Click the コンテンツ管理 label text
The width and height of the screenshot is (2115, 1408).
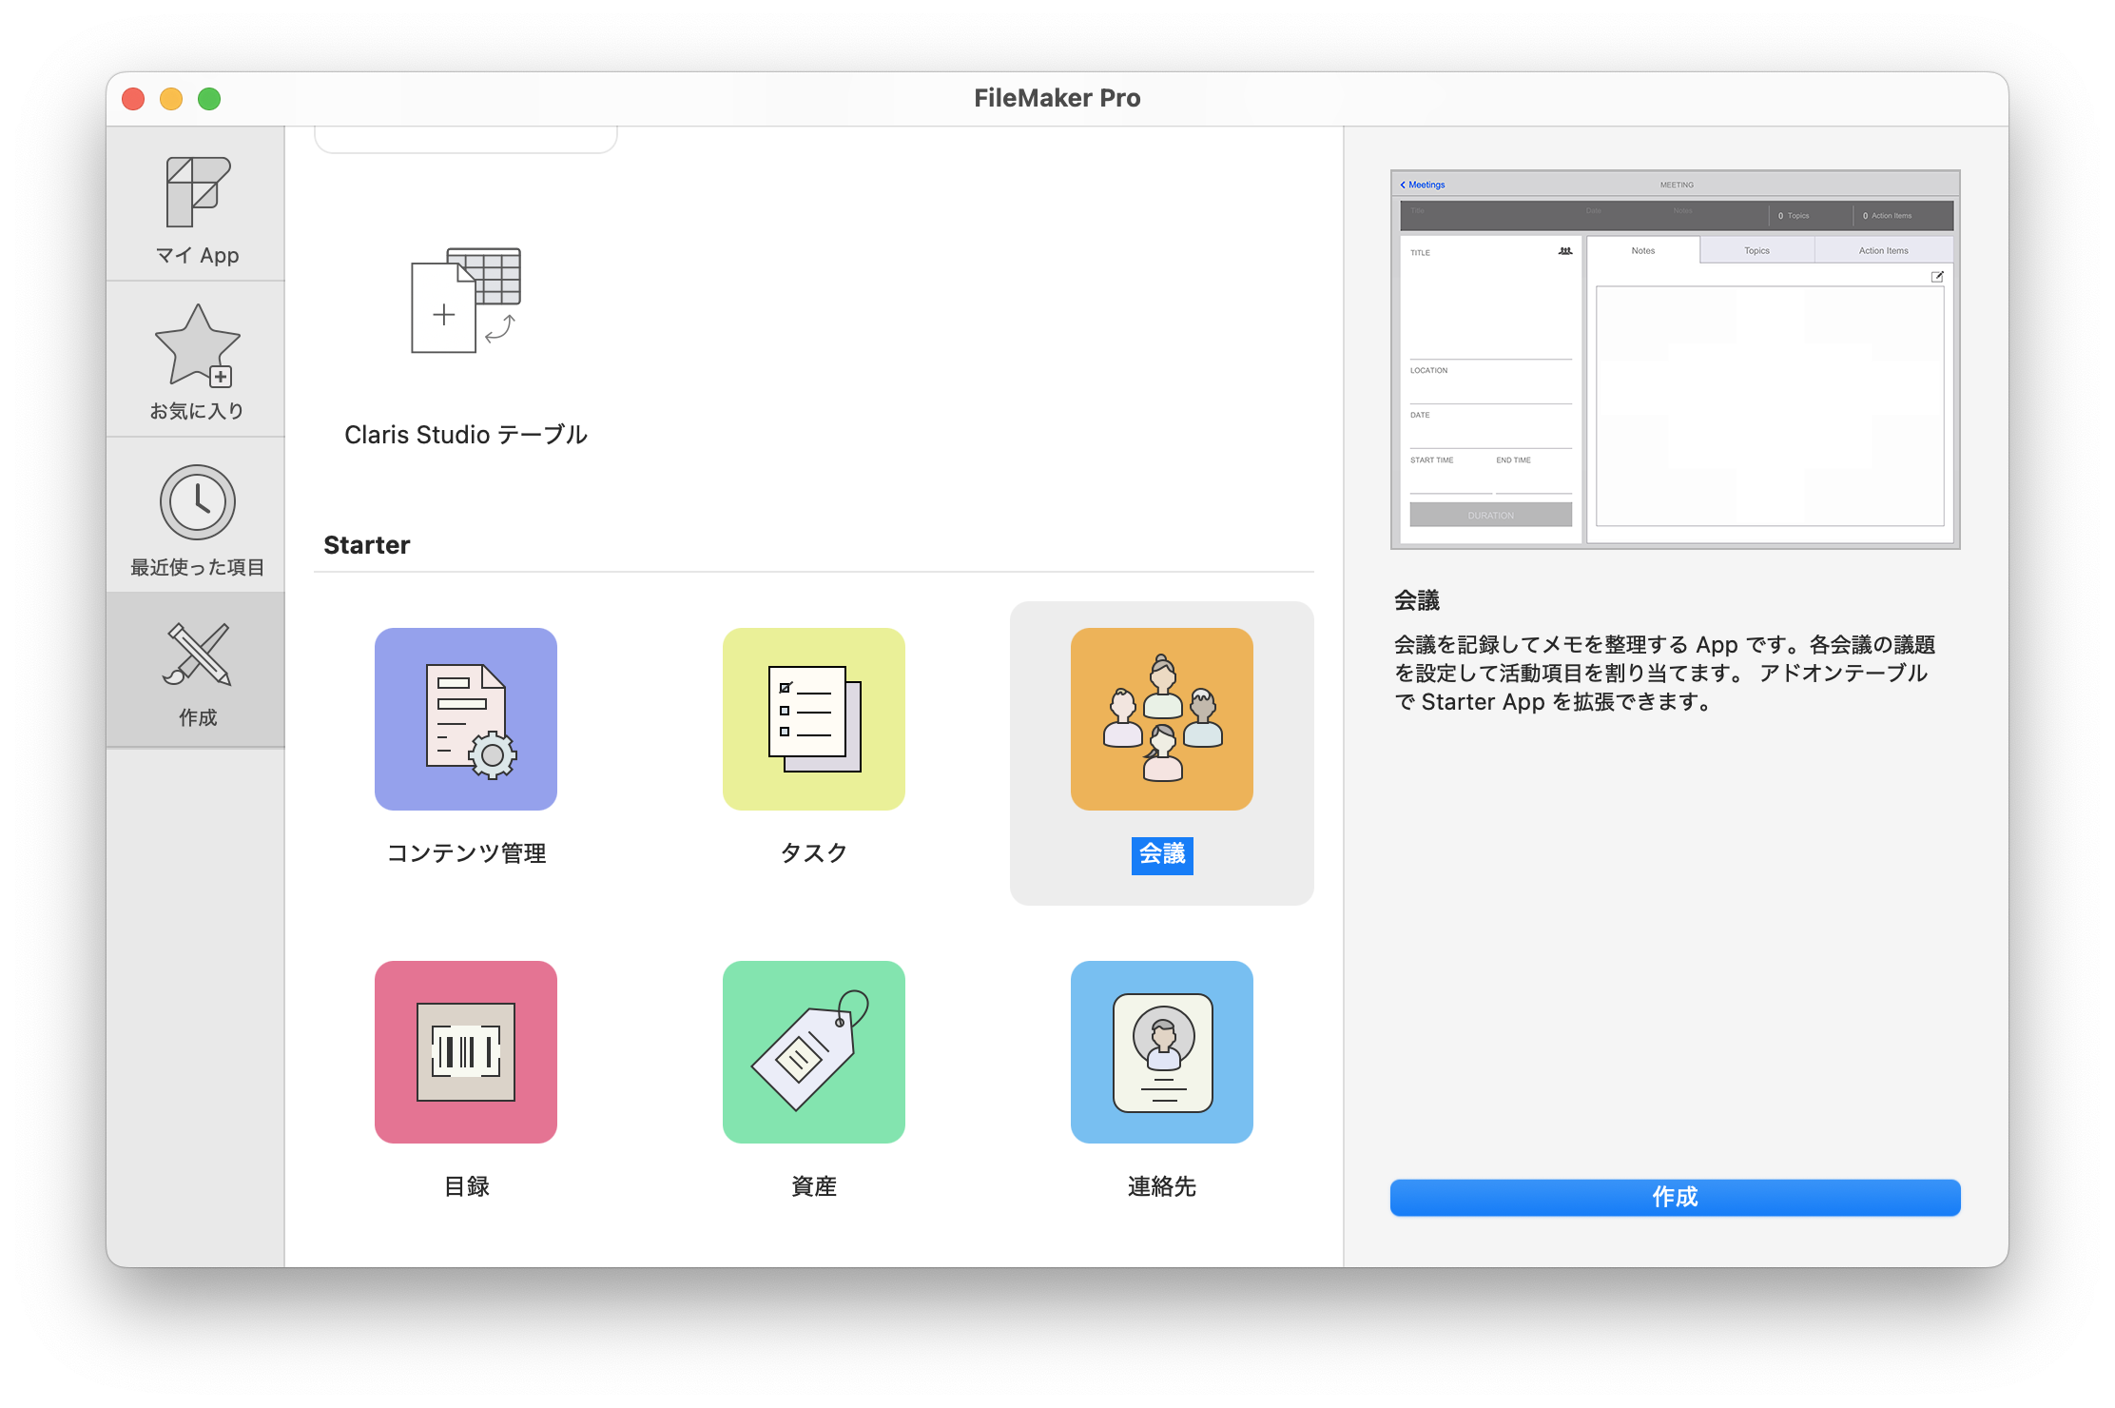(x=466, y=852)
